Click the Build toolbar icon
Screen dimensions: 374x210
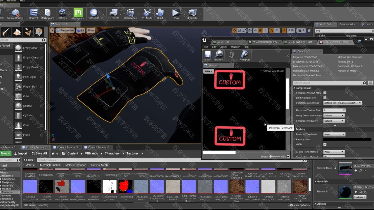[160, 14]
